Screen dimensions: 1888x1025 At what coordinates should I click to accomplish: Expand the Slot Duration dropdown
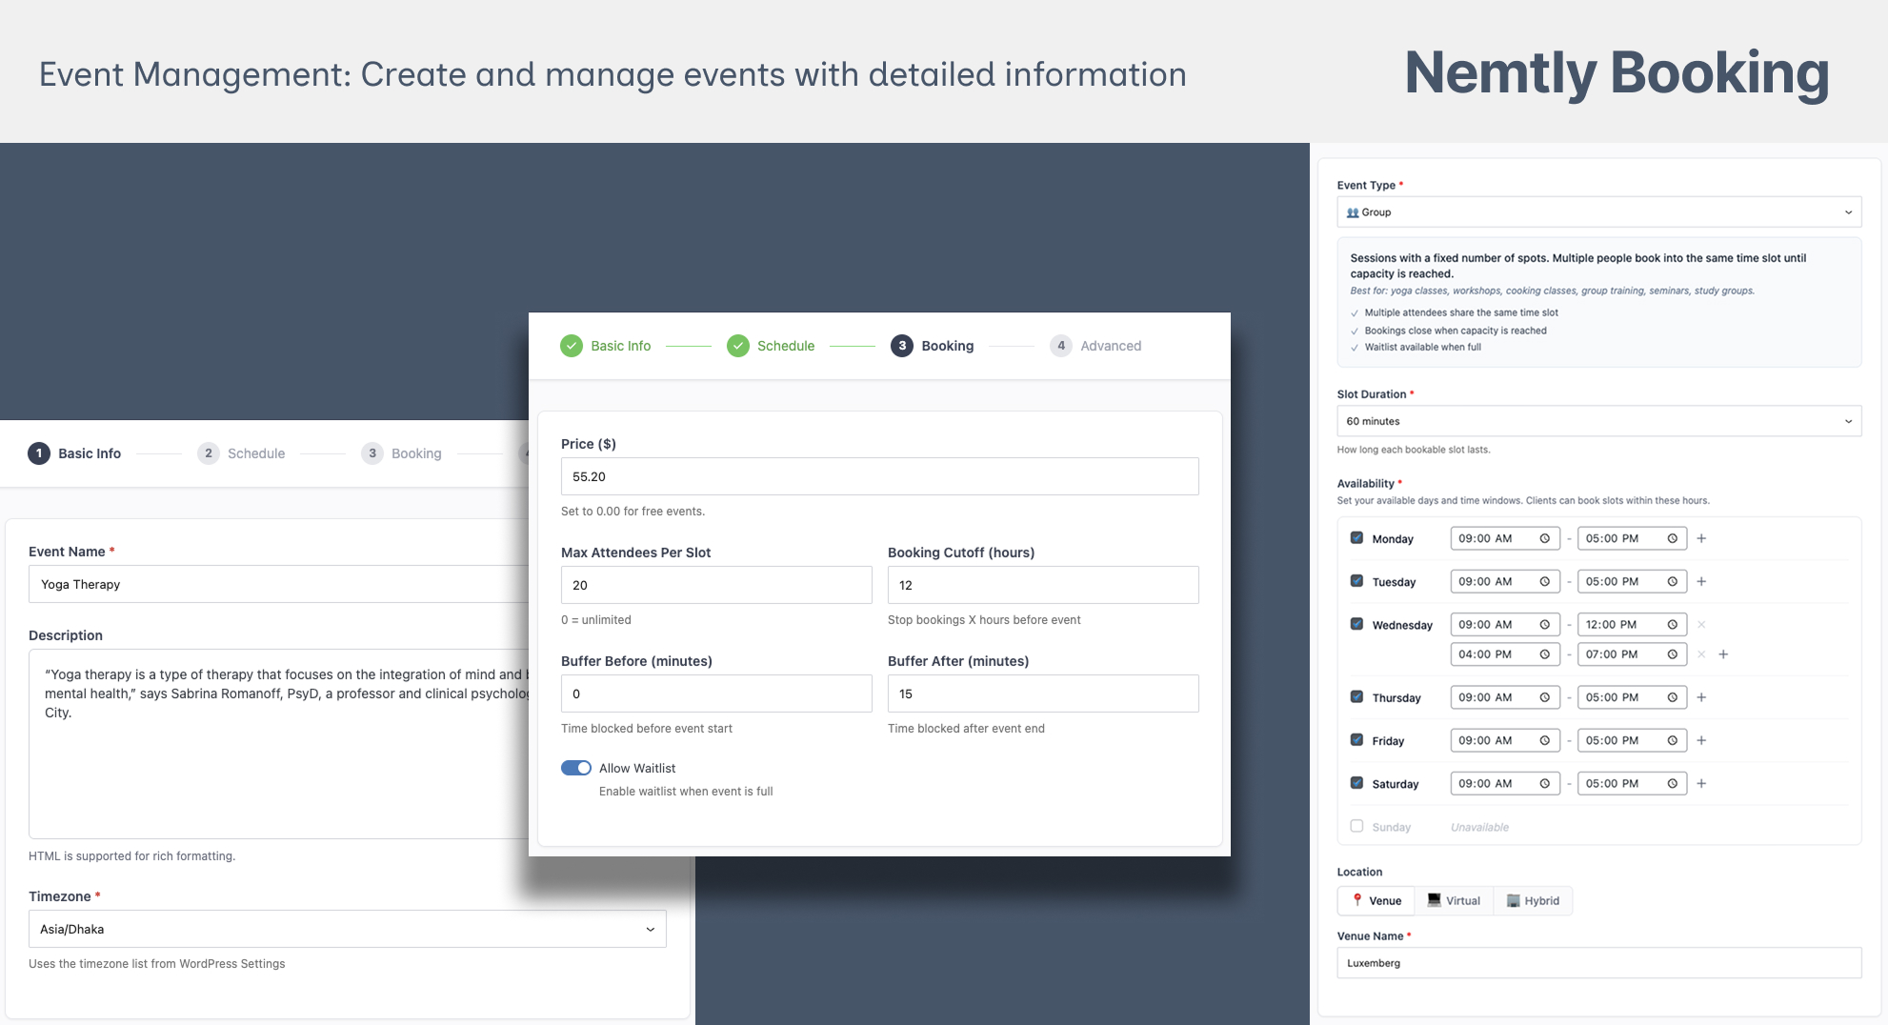point(1598,421)
